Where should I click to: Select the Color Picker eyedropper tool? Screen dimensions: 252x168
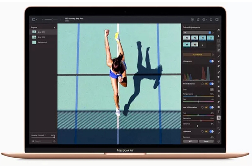(x=219, y=133)
